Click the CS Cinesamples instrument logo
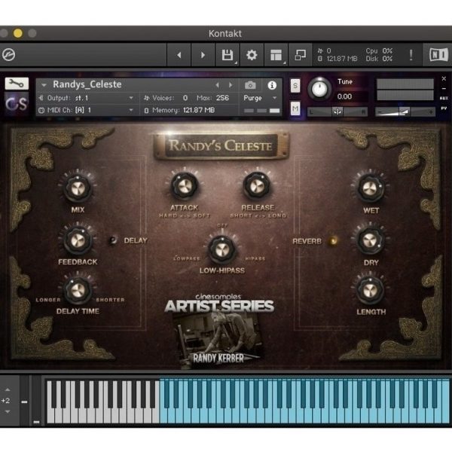Viewport: 452px width, 452px height. click(17, 104)
